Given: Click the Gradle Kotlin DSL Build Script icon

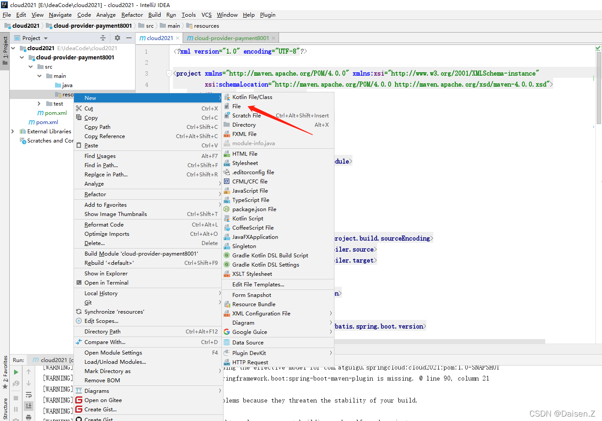Looking at the screenshot, I should coord(227,256).
